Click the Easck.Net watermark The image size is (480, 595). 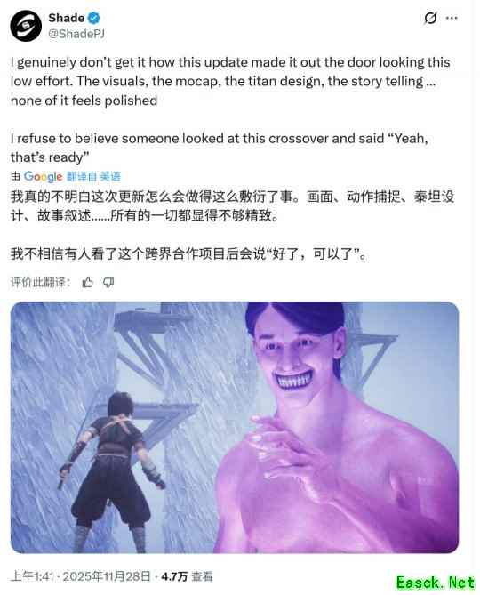tap(436, 583)
